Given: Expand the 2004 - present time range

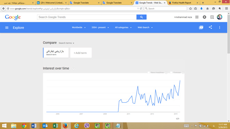Looking at the screenshot, I should point(100,28).
